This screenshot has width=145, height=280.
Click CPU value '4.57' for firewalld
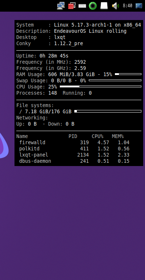103,143
